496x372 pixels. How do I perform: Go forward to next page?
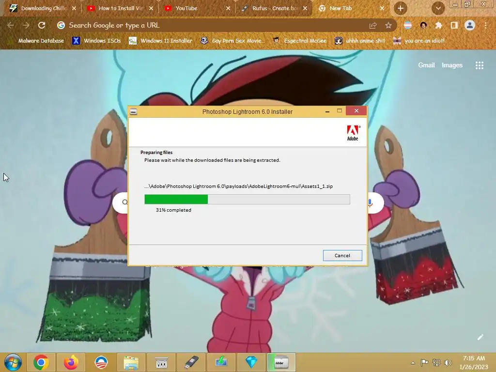[26, 25]
